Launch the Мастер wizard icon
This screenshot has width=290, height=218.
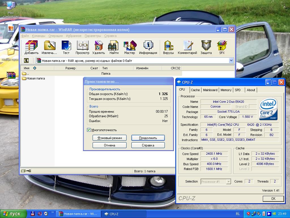click(x=130, y=47)
